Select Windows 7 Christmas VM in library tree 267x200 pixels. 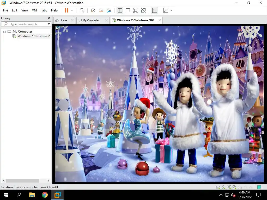tap(34, 36)
